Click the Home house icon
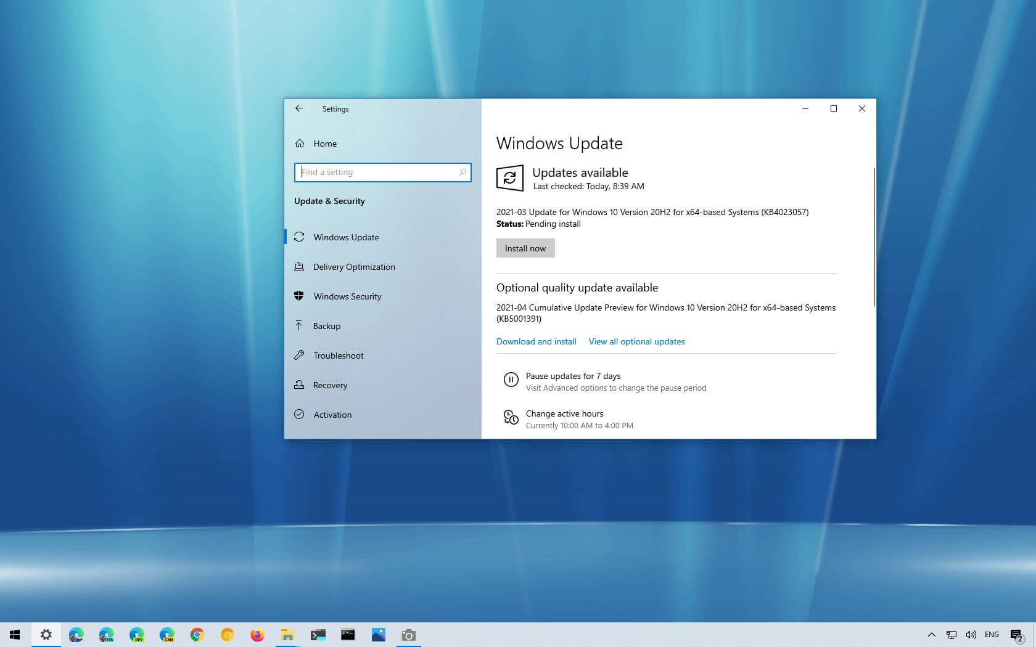The height and width of the screenshot is (647, 1036). 300,144
